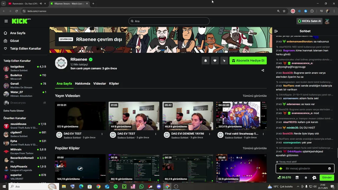
Task: Open chat settings gear
Action: pos(306,178)
